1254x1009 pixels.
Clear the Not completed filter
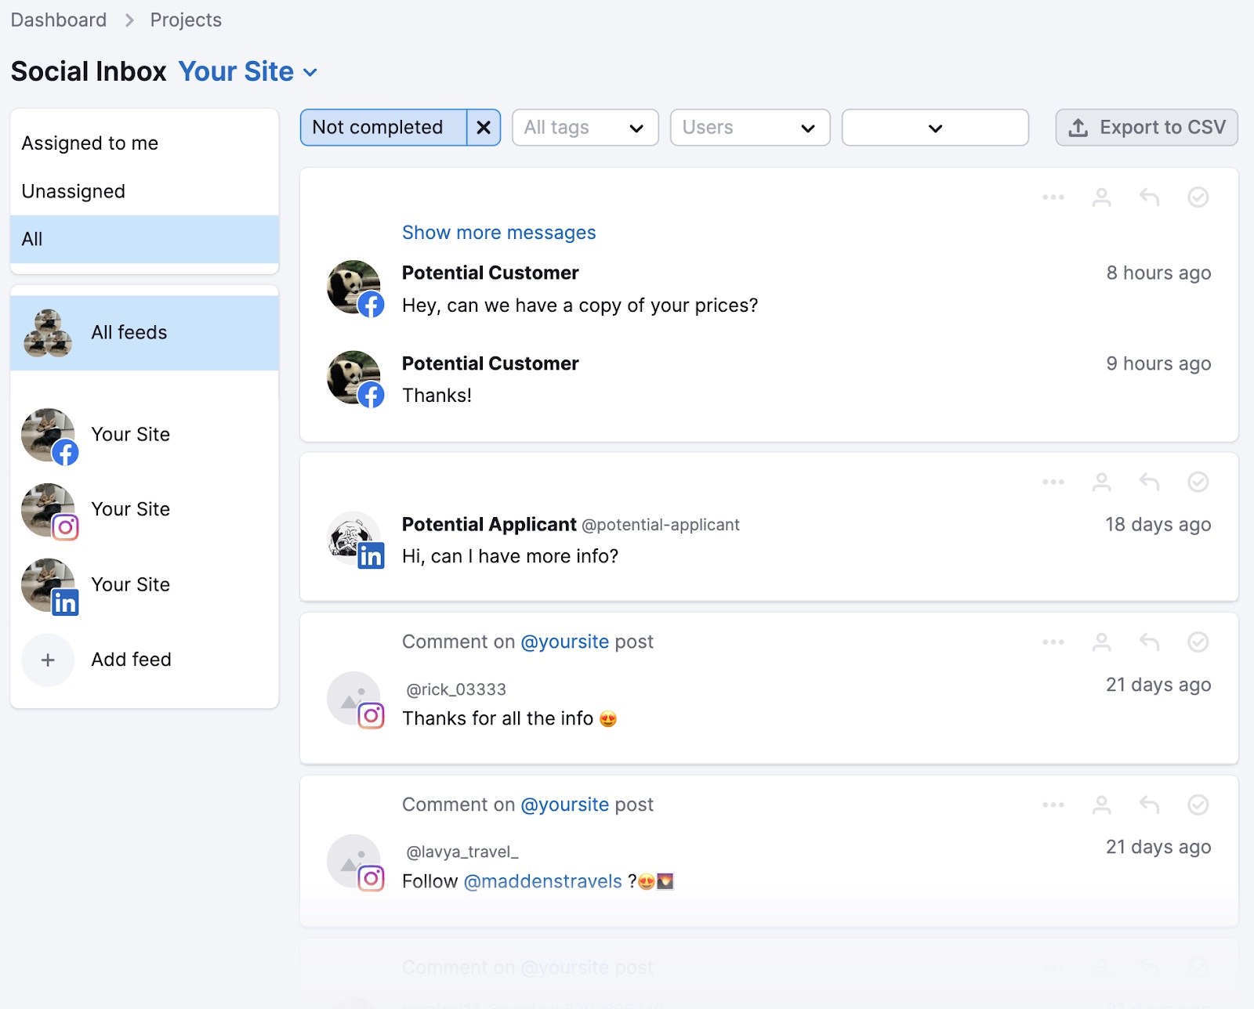click(x=484, y=127)
